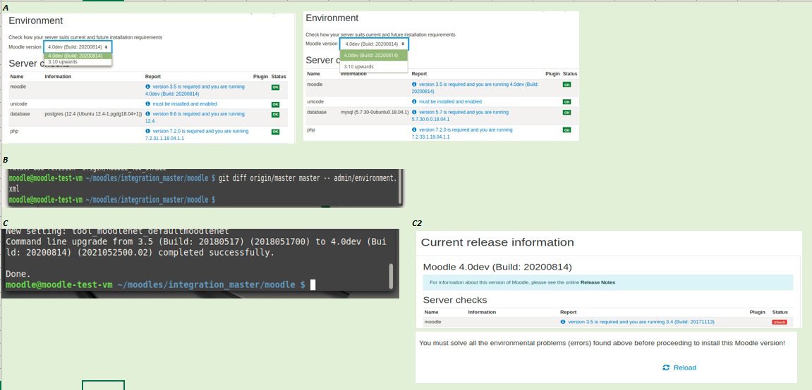Click 'You must solve all the environmental problems' message

coord(602,342)
